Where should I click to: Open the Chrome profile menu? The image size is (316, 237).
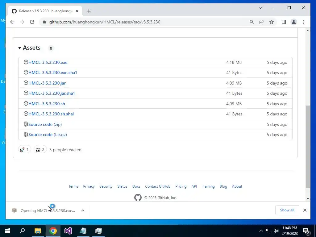coord(294,22)
